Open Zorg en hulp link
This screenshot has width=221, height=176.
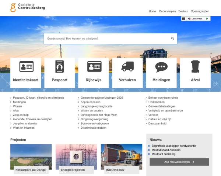click(x=21, y=115)
